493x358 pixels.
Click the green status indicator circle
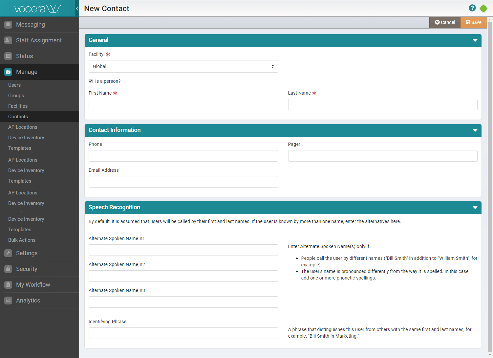(483, 9)
